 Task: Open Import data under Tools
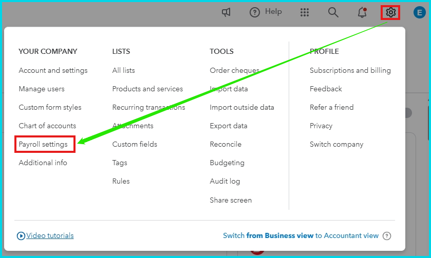[229, 89]
